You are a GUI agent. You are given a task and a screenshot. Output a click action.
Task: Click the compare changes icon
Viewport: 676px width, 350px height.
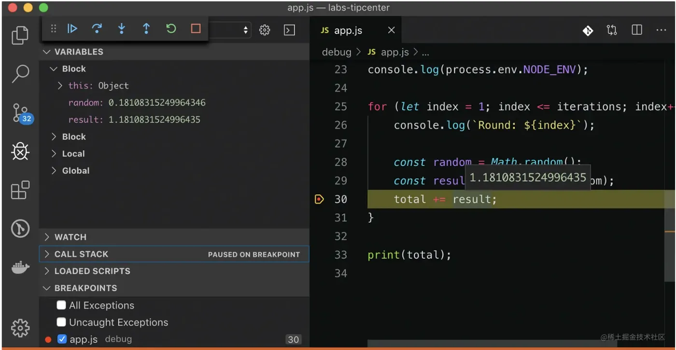point(612,30)
